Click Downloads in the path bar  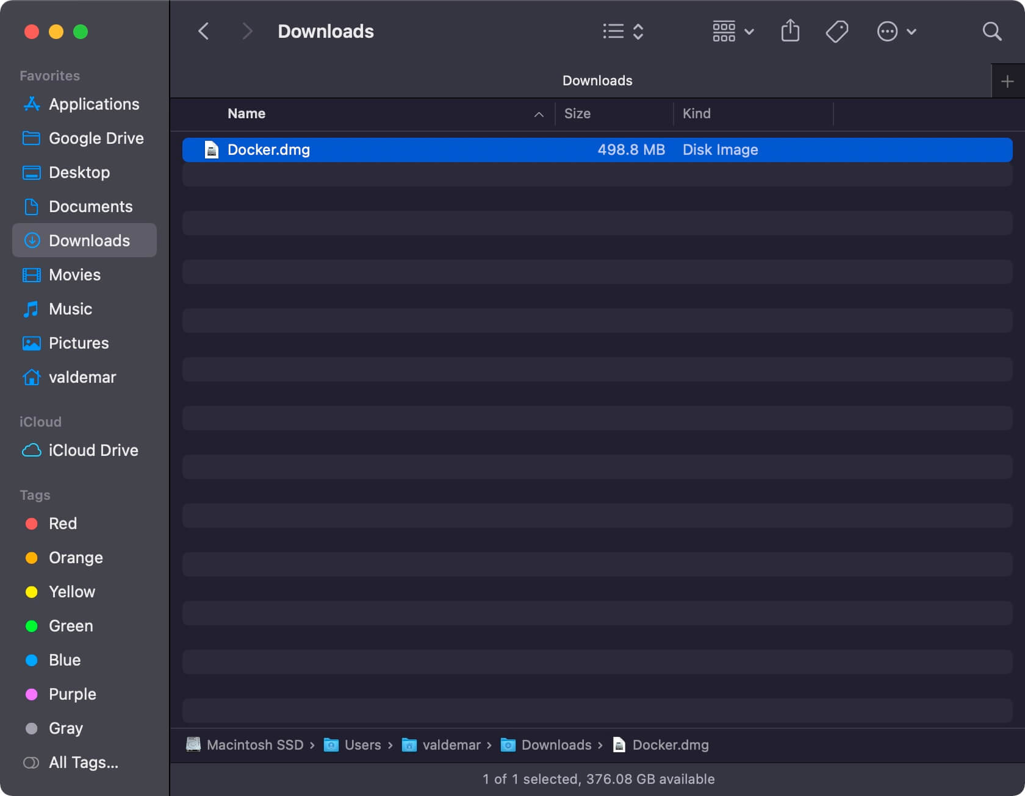pos(546,745)
